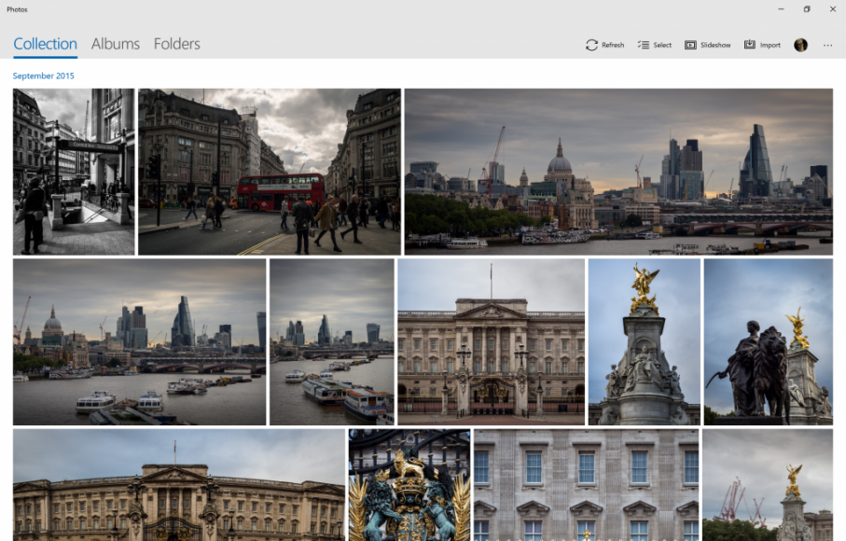Open the Buckingham Palace front facade photo

coord(491,341)
